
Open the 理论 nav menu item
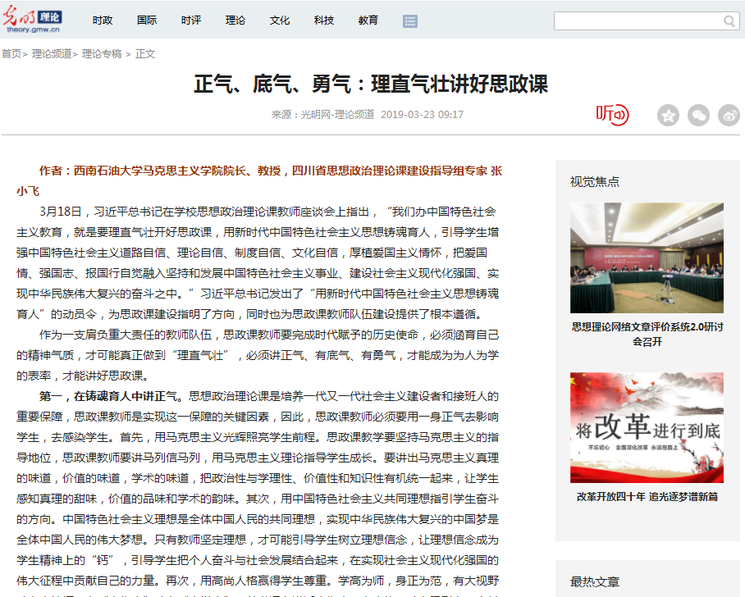[235, 21]
